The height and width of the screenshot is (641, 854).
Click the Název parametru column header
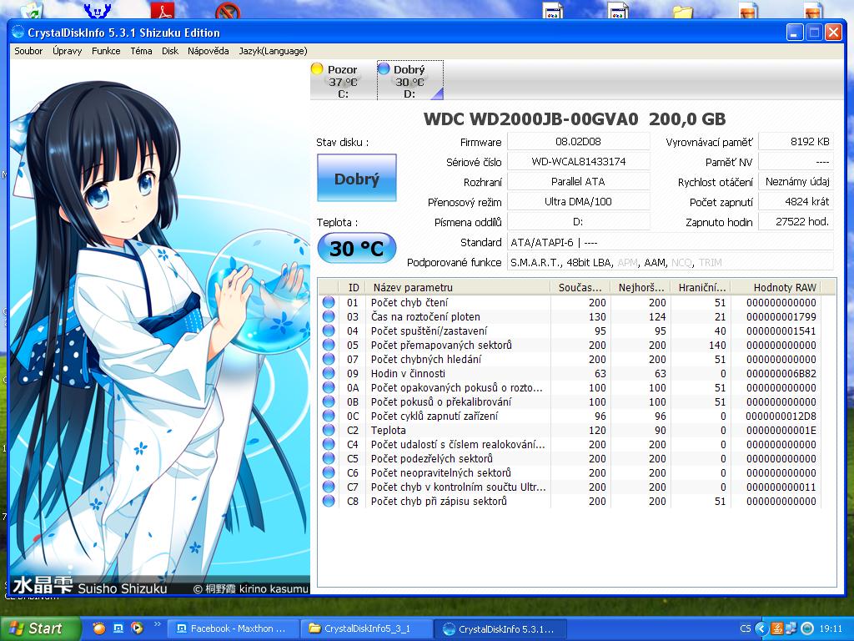(x=458, y=287)
